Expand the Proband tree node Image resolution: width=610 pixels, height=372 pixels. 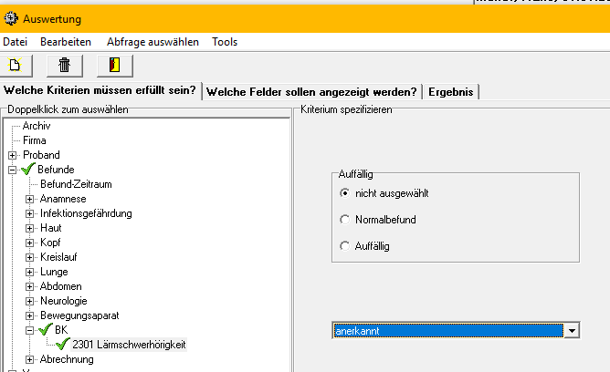(x=12, y=155)
